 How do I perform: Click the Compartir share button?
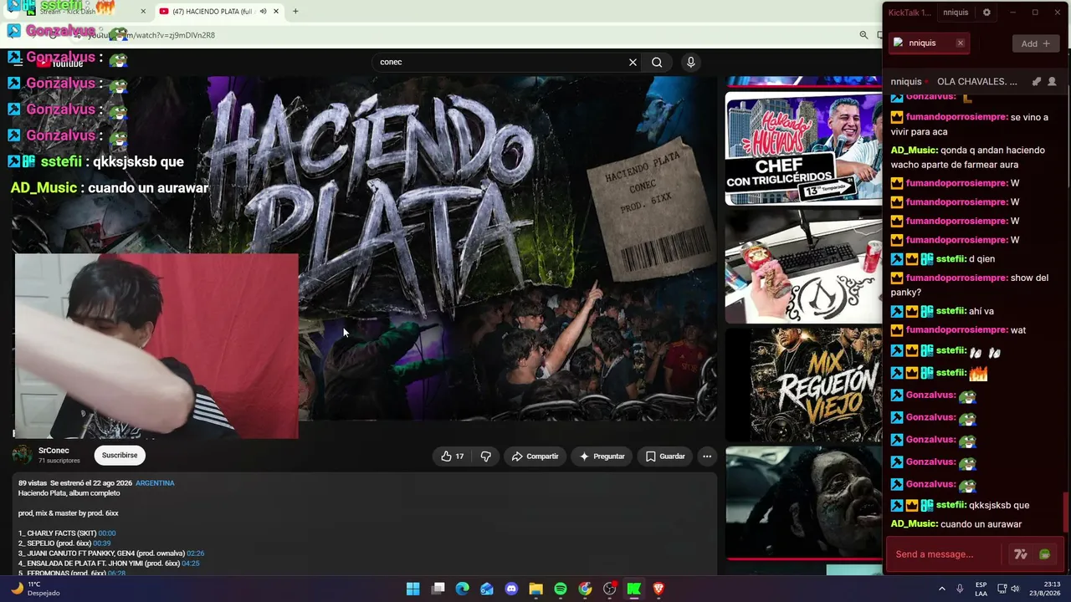(535, 457)
